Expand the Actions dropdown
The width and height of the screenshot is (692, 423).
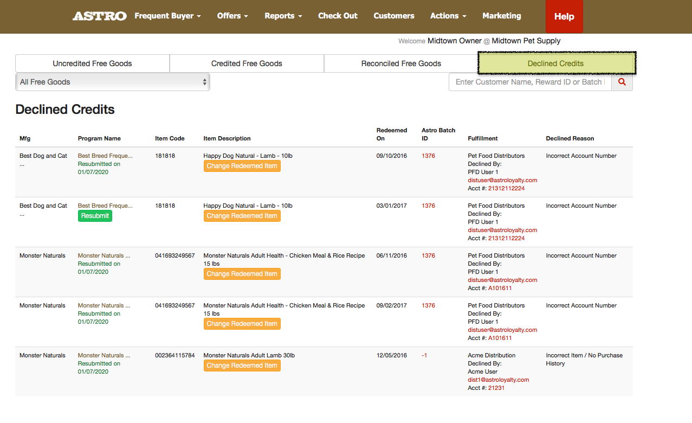click(x=448, y=16)
